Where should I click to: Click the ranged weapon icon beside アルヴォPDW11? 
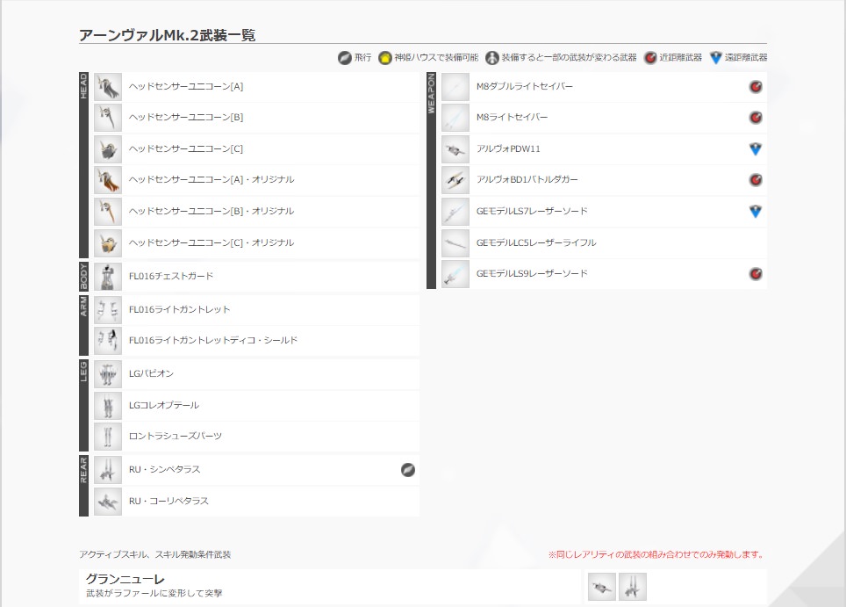(755, 149)
